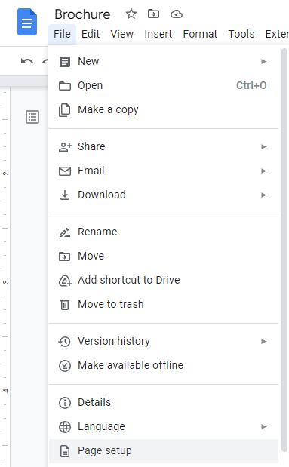This screenshot has width=289, height=467.
Task: Choose Make a copy
Action: point(164,109)
